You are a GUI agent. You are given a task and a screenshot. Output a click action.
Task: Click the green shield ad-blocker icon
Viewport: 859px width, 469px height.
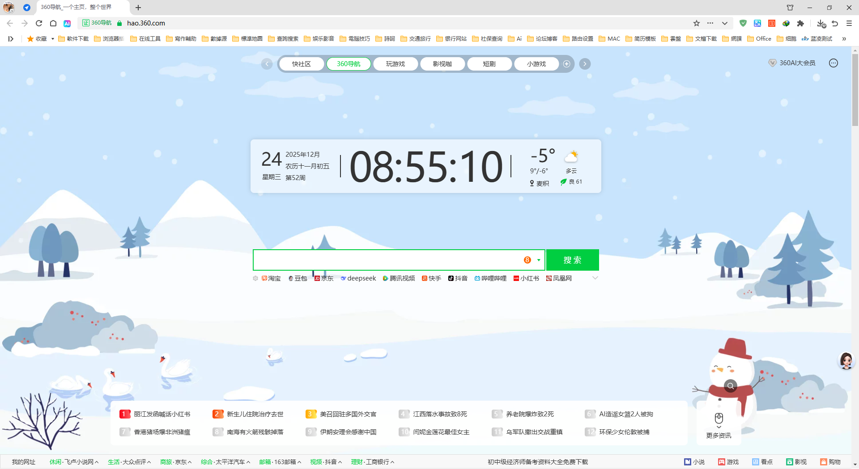(x=743, y=23)
